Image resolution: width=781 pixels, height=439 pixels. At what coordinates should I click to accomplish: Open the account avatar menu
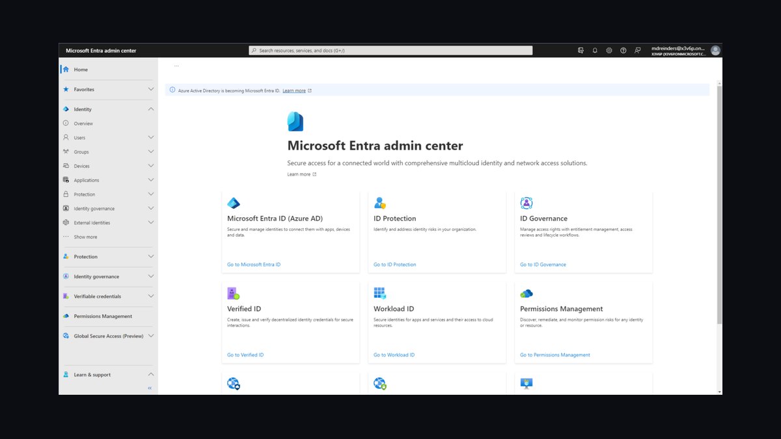(x=715, y=50)
